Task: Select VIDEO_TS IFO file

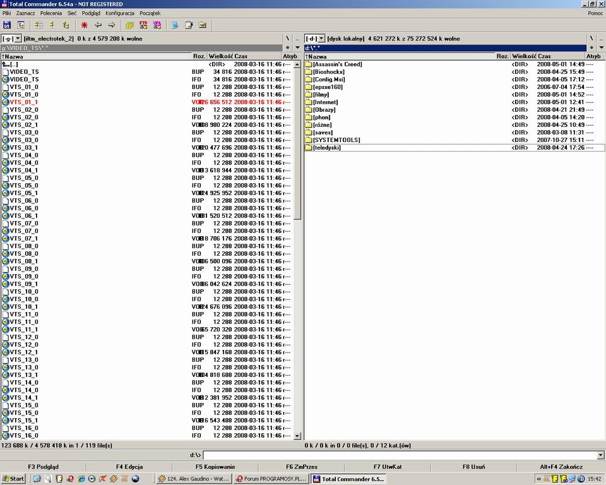Action: [x=147, y=80]
